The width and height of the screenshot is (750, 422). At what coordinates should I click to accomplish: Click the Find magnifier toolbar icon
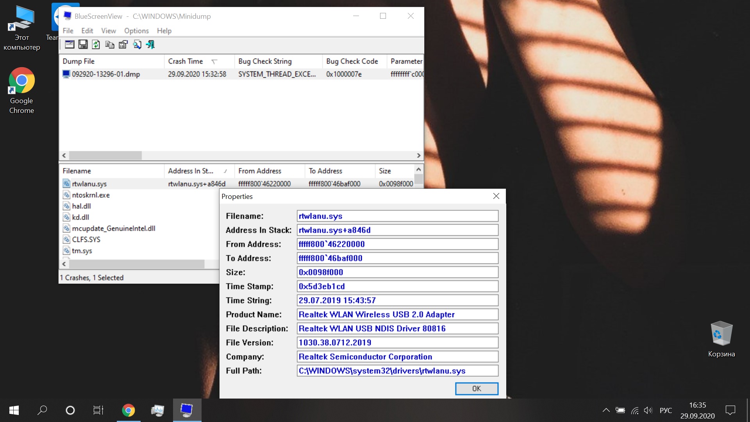tap(137, 45)
